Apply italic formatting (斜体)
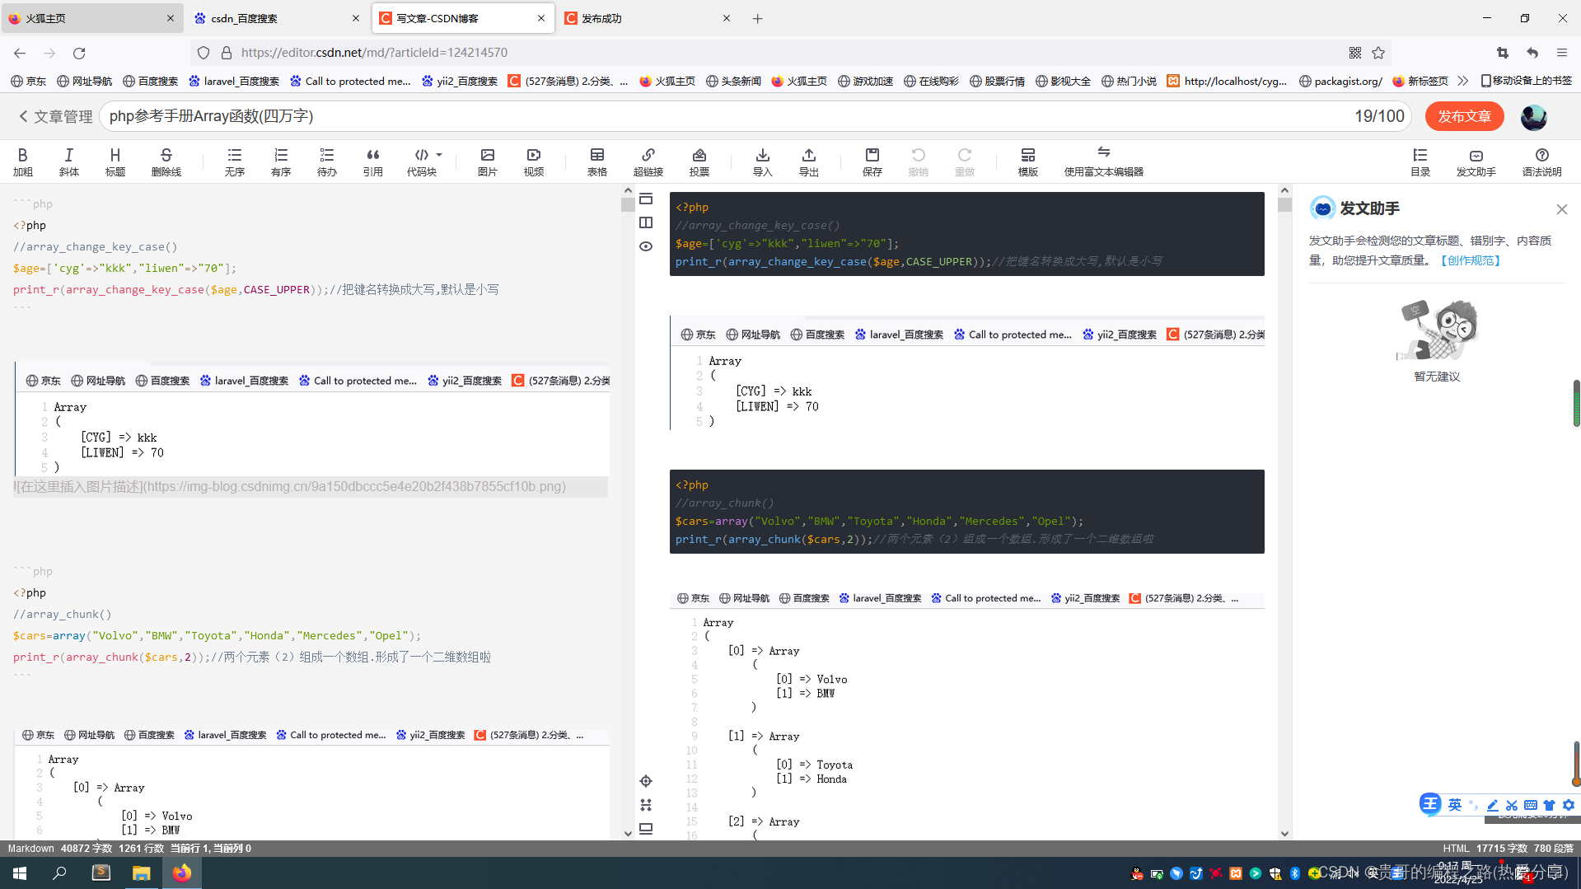The image size is (1581, 889). tap(69, 161)
